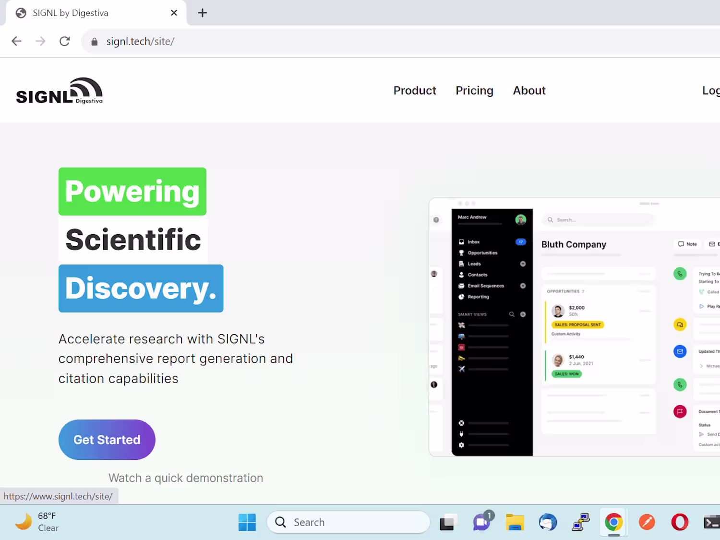This screenshot has height=540, width=720.
Task: Click the SALES: PROPOSAL SENT tag
Action: click(578, 325)
